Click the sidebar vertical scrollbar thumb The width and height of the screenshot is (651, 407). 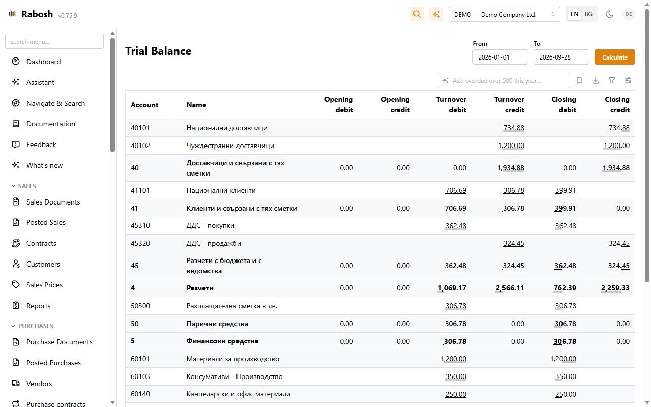(112, 95)
